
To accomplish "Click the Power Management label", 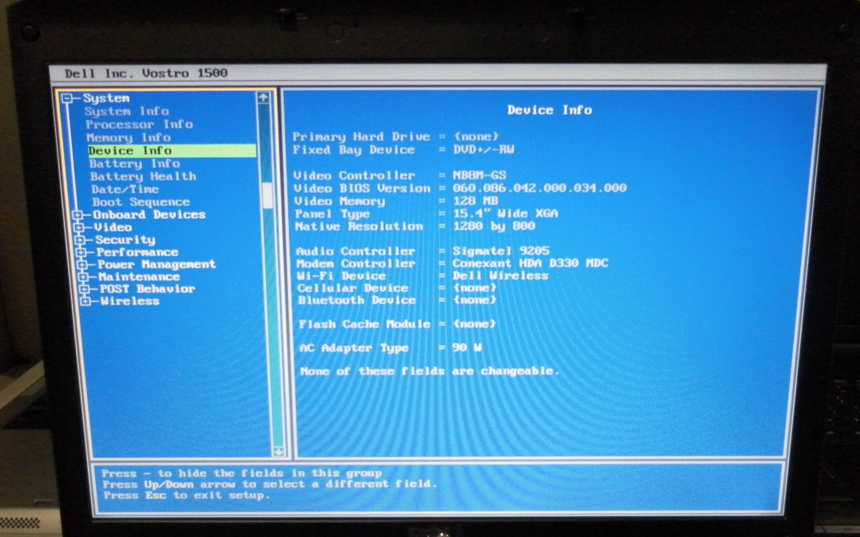I will pos(157,265).
